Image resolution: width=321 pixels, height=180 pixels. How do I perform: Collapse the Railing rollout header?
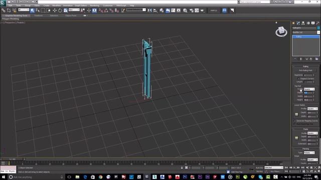pos(305,66)
